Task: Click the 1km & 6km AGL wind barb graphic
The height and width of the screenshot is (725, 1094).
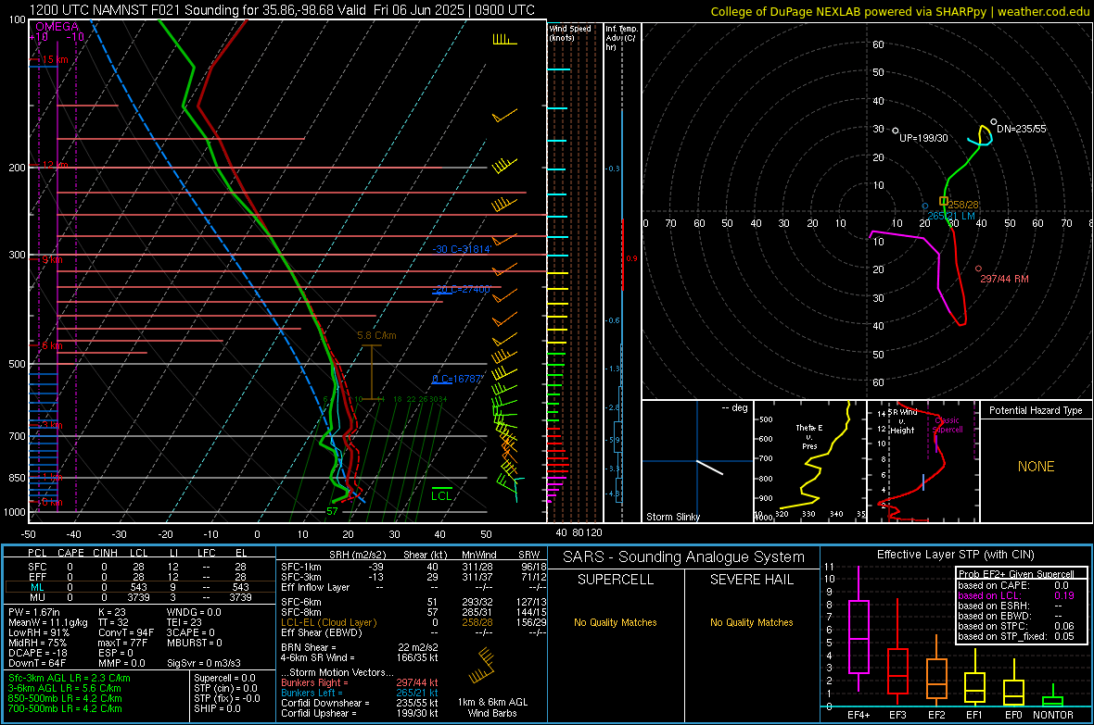Action: pyautogui.click(x=481, y=666)
